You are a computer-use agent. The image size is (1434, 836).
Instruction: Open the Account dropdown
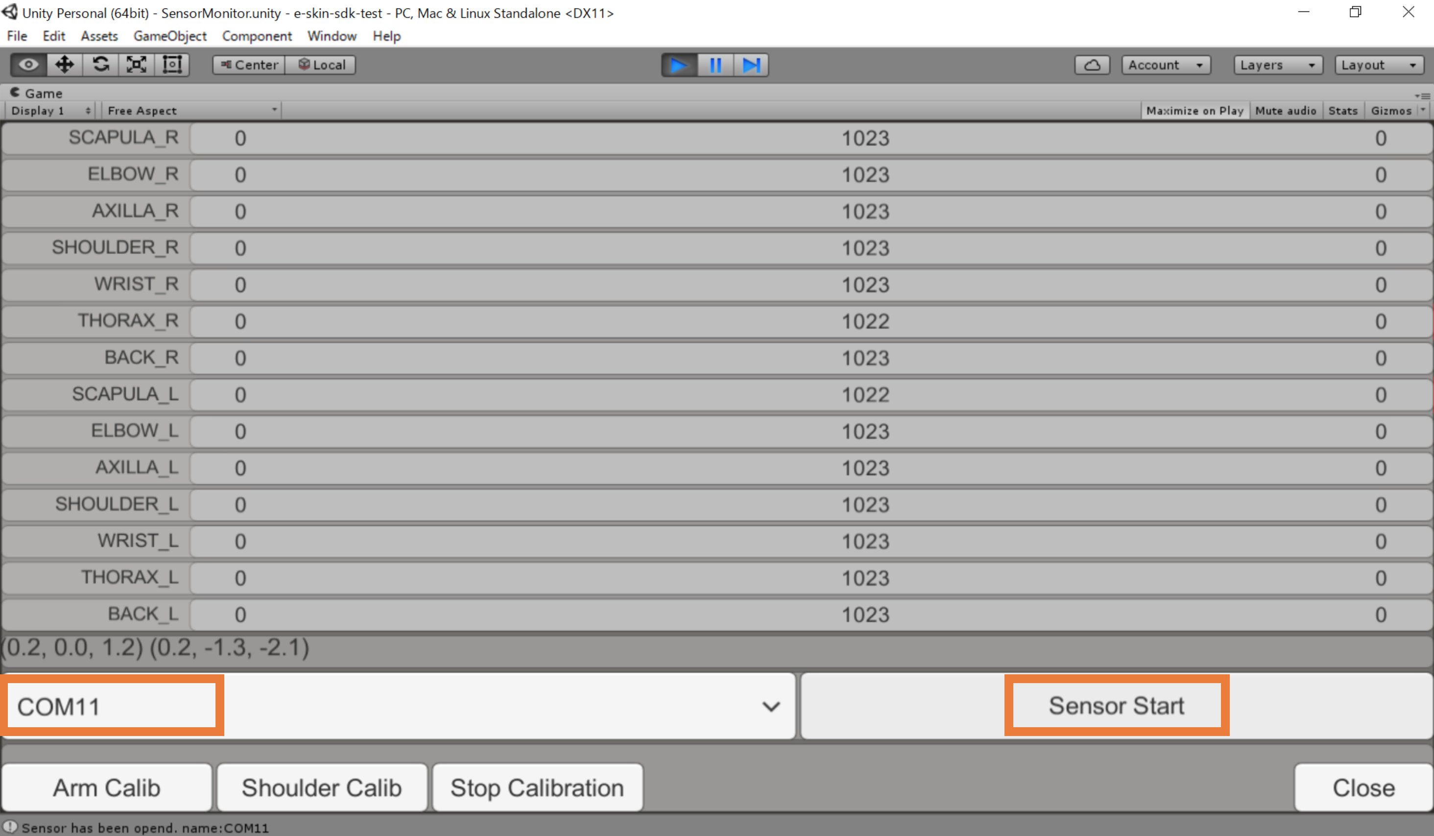click(x=1166, y=65)
